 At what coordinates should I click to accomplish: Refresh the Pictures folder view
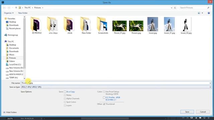click(175, 8)
